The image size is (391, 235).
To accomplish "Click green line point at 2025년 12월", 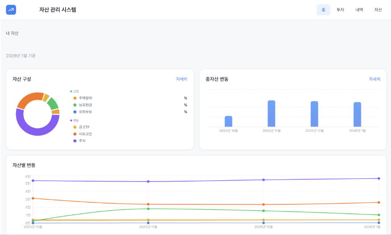I will (x=264, y=211).
